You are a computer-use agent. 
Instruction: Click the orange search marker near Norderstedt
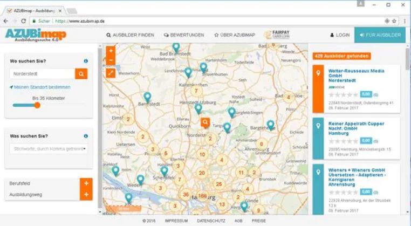[206, 122]
